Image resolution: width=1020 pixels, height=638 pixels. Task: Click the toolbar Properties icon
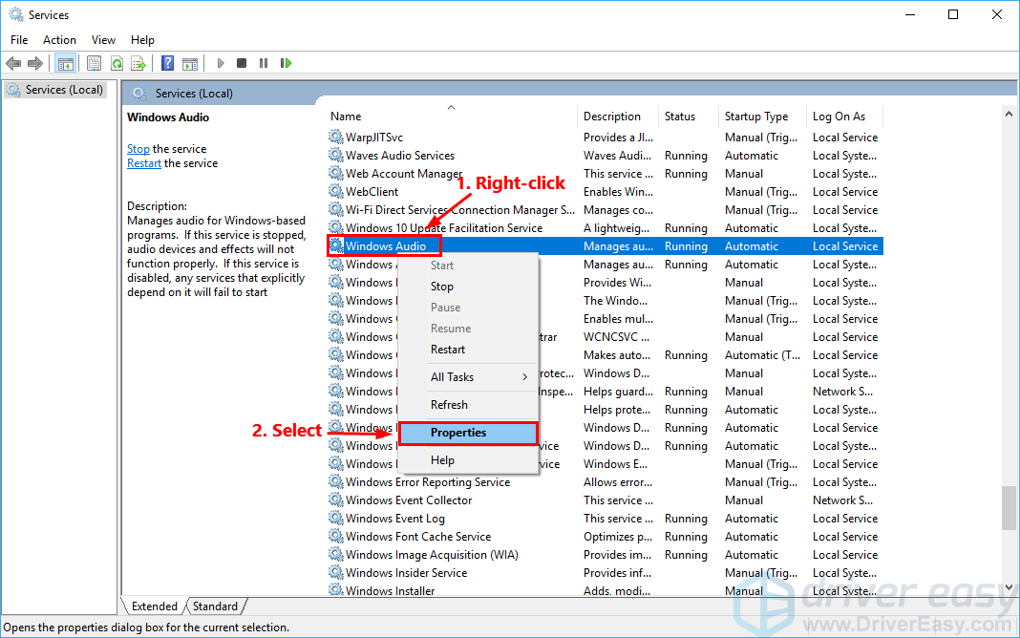click(94, 63)
